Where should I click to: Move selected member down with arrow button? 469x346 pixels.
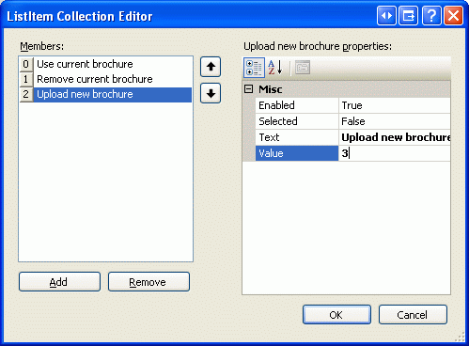(x=211, y=93)
